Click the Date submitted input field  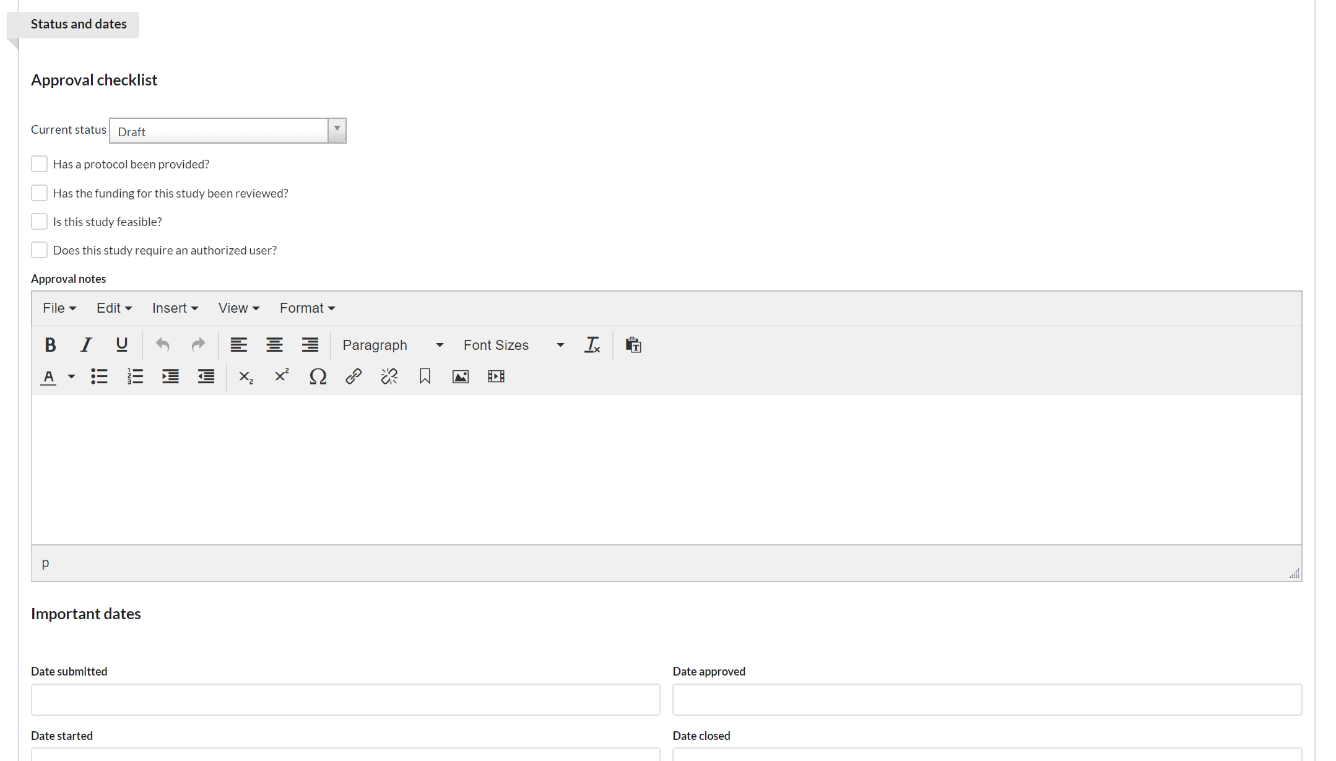coord(345,700)
